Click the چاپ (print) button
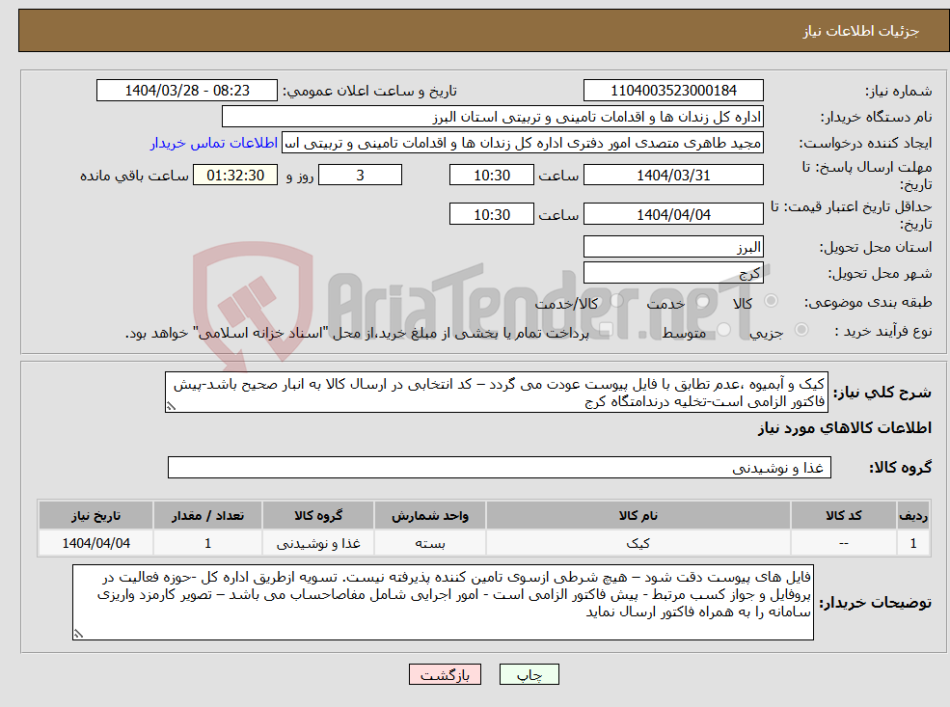This screenshot has width=950, height=707. coord(529,674)
